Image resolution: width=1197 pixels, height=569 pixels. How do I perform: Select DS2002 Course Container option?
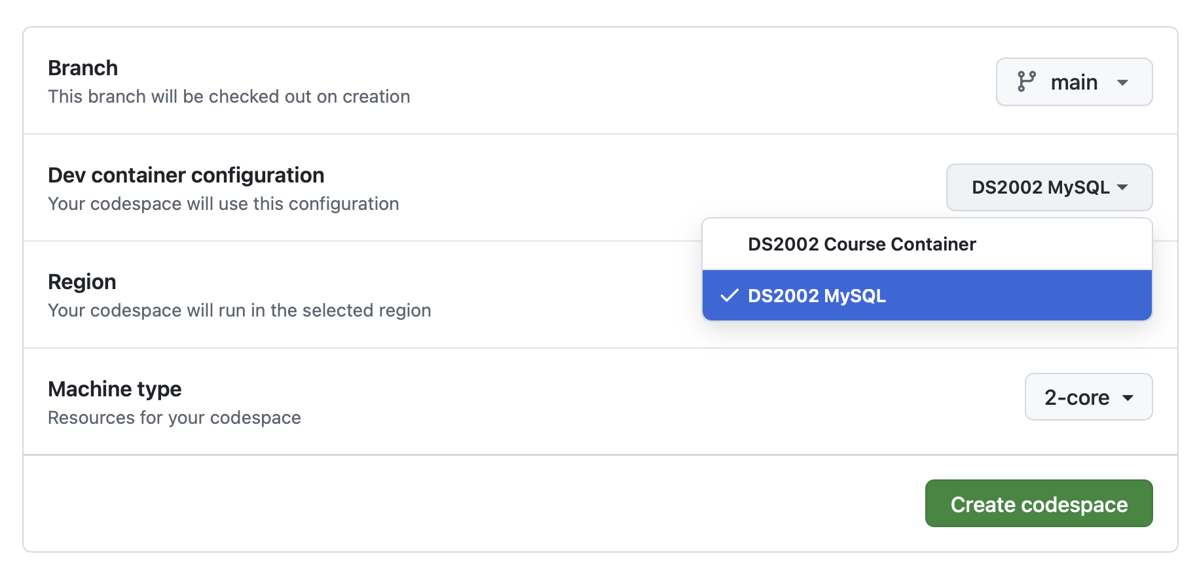pos(862,245)
